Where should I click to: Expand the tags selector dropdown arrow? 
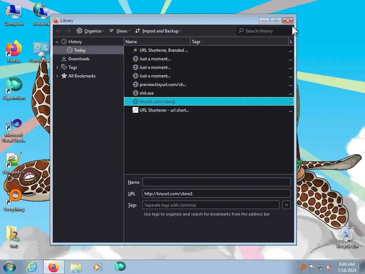(287, 205)
